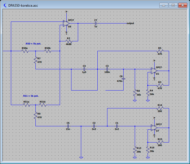
Task: Click the '1µ5' value of C4
Action: (x=84, y=72)
